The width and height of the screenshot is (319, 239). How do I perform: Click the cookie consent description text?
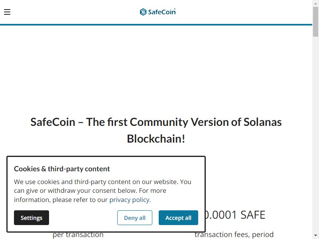pos(102,191)
